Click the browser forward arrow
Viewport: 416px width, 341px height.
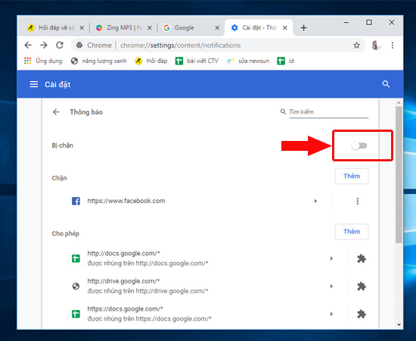point(44,45)
